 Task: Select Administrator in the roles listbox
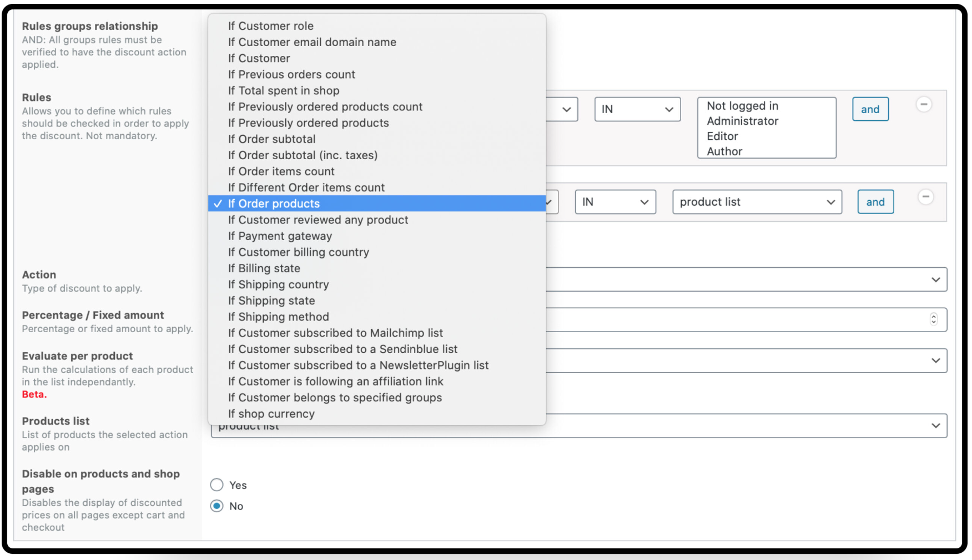[742, 121]
